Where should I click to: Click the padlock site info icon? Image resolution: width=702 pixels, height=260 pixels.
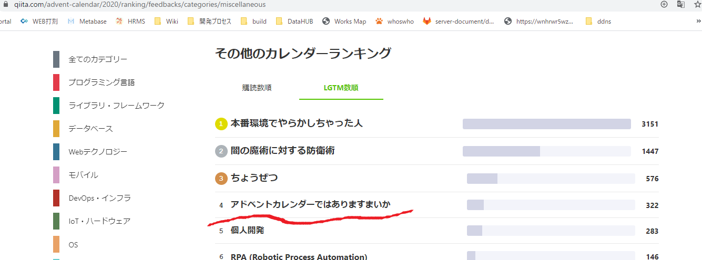click(5, 4)
